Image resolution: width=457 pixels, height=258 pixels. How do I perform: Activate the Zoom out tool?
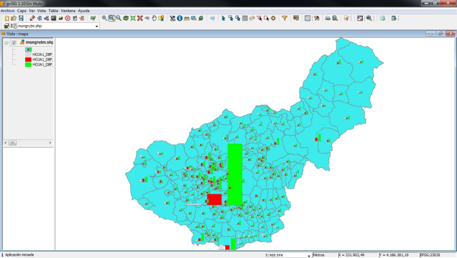pos(119,18)
